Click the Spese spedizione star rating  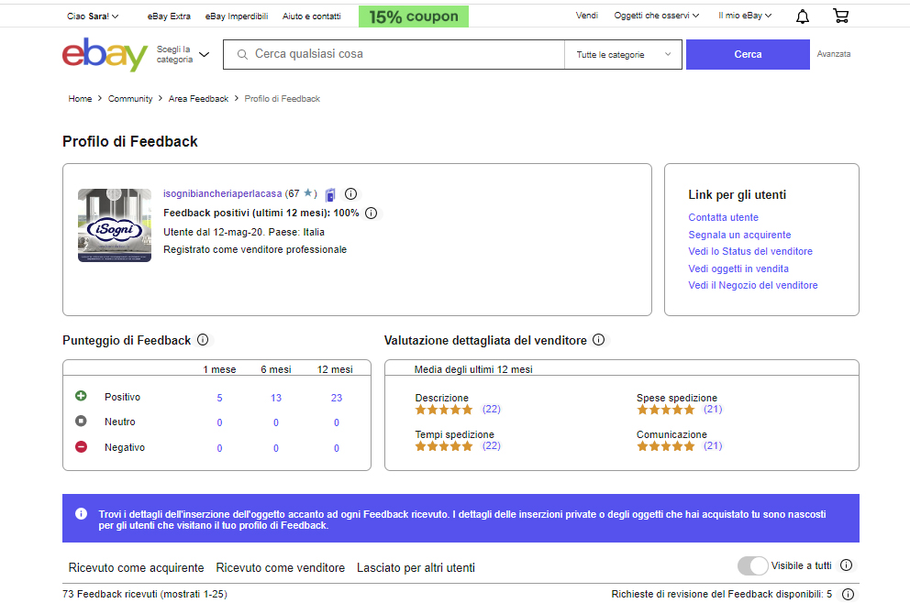[666, 410]
